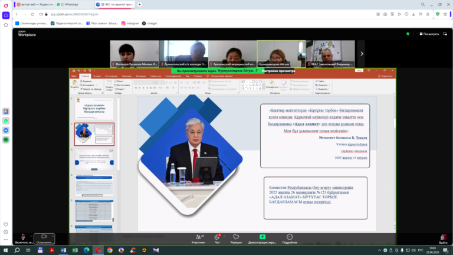This screenshot has width=453, height=255.
Task: Open Олимпиады учителя bookmark
Action: tap(31, 24)
